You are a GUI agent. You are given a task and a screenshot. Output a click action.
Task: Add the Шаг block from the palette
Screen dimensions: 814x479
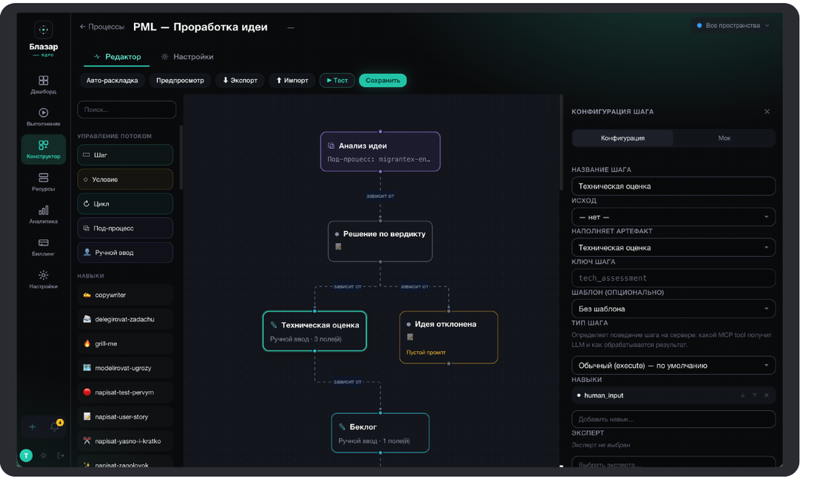[125, 155]
